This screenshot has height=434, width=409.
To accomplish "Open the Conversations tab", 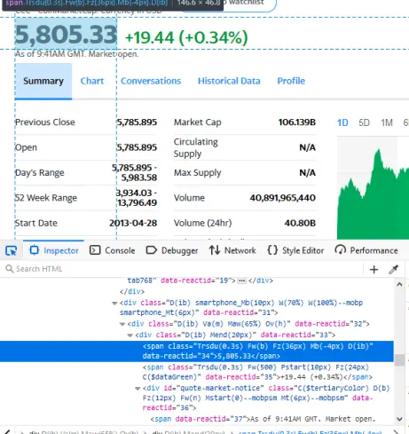I will 151,81.
